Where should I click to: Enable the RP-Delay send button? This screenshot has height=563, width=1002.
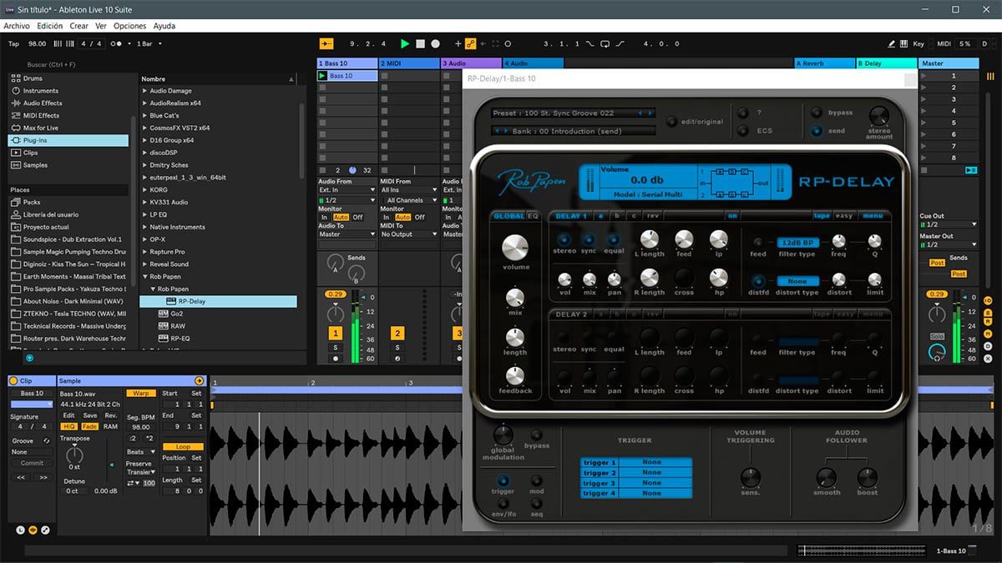click(815, 130)
